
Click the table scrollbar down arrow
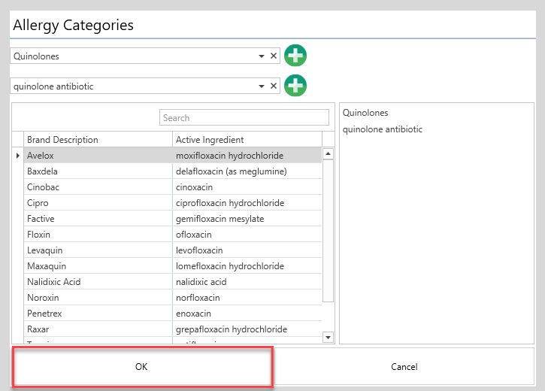tap(328, 337)
